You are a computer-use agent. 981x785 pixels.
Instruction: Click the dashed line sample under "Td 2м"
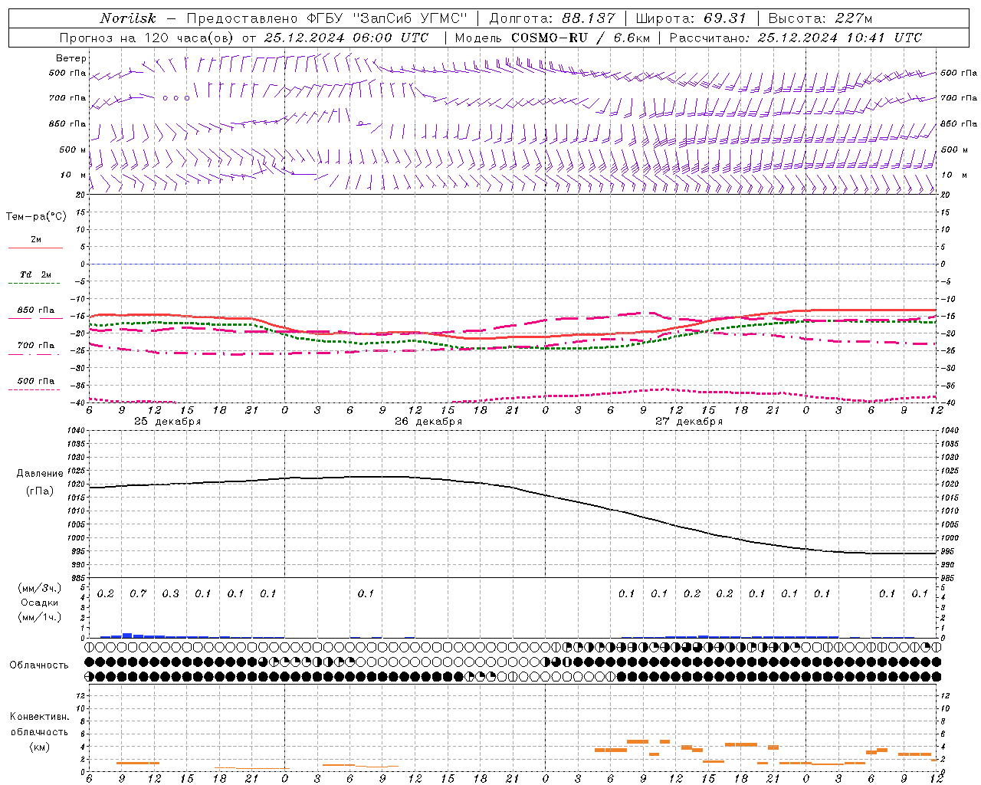pyautogui.click(x=34, y=284)
